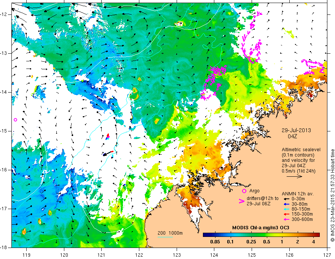Image resolution: width=335 pixels, height=259 pixels.
Task: Click the '0-30m' depth label
Action: click(x=298, y=199)
